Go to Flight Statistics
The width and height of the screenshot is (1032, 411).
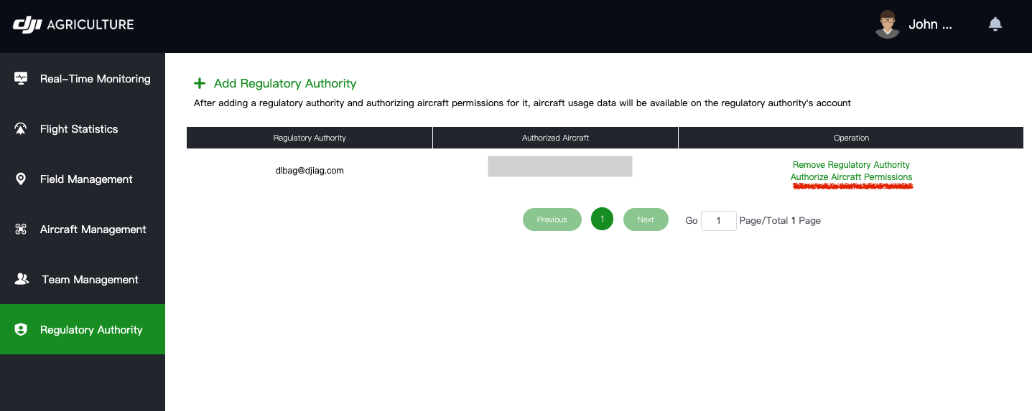(x=83, y=128)
